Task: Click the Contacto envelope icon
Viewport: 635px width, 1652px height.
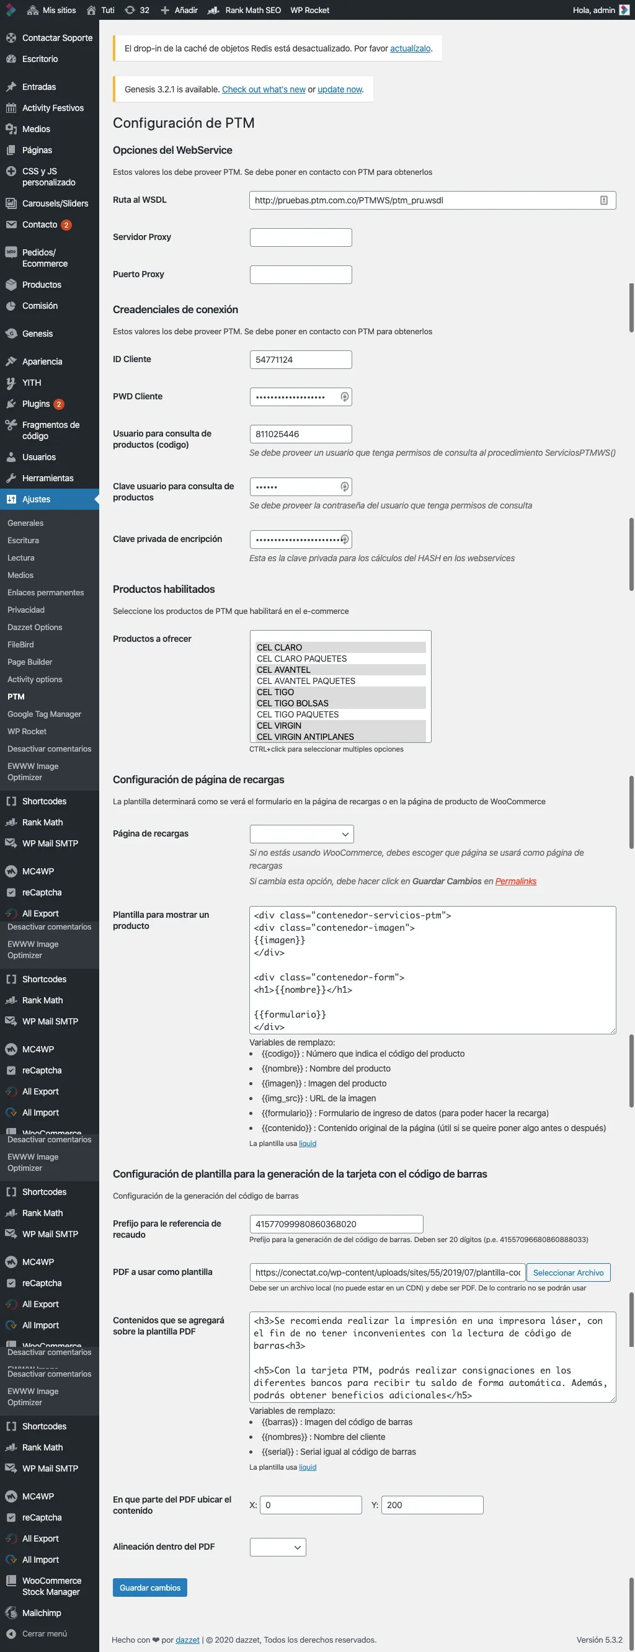Action: click(x=11, y=225)
